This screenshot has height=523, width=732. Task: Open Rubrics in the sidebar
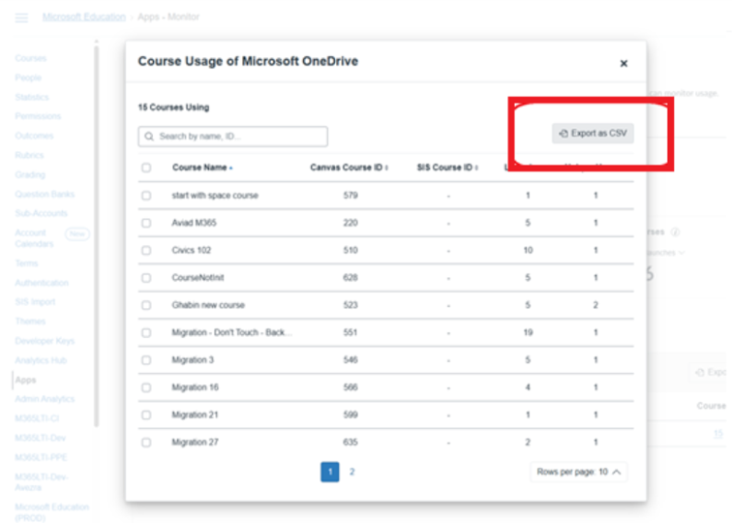29,155
